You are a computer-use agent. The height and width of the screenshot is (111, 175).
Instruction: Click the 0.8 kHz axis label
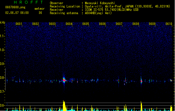click(x=2, y=78)
